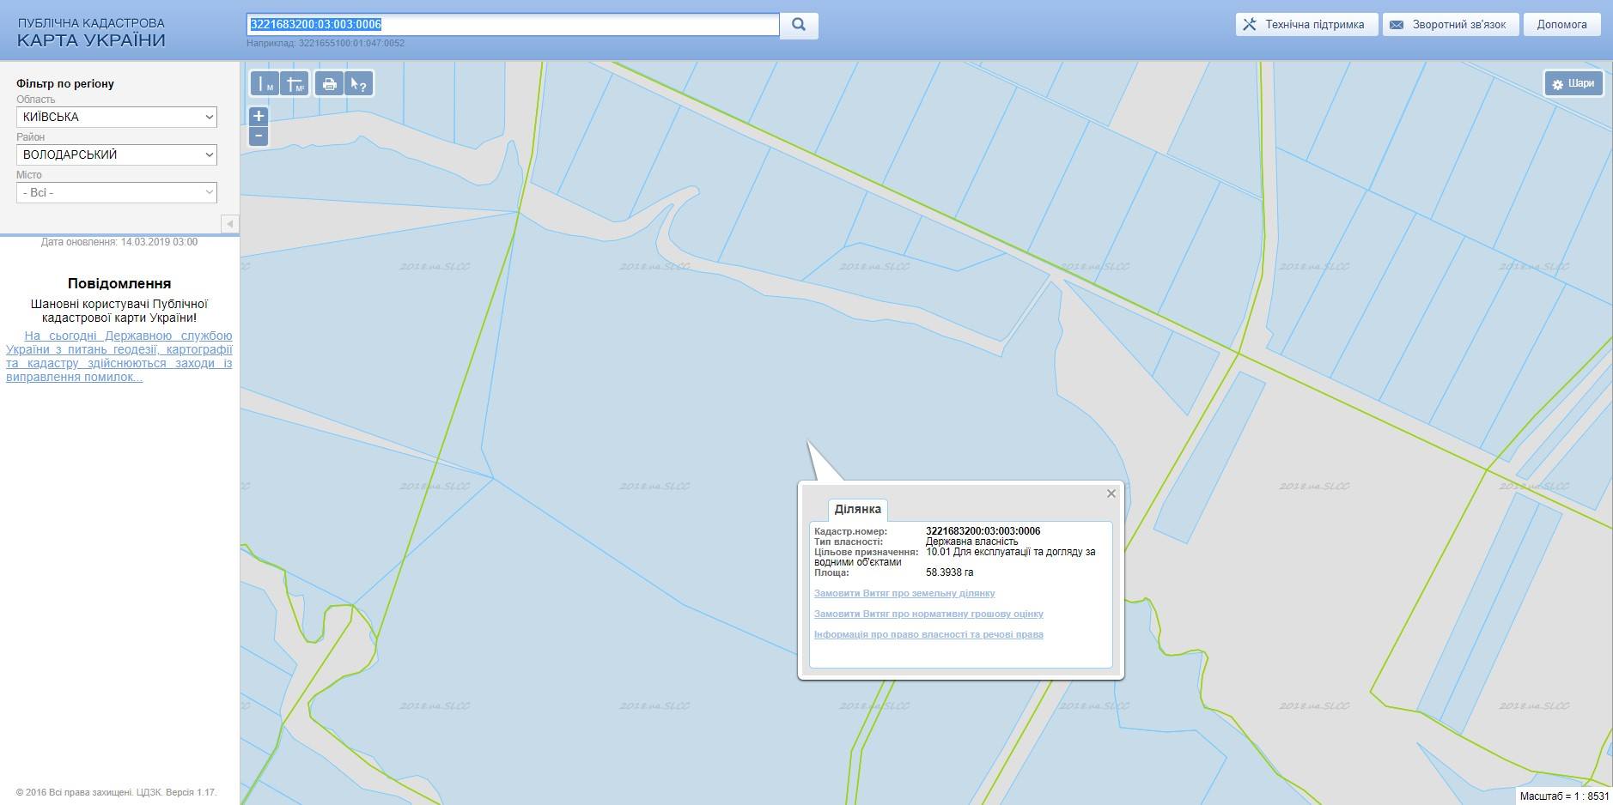Click the magnifier search button
Screen dimensions: 1613x805
799,25
